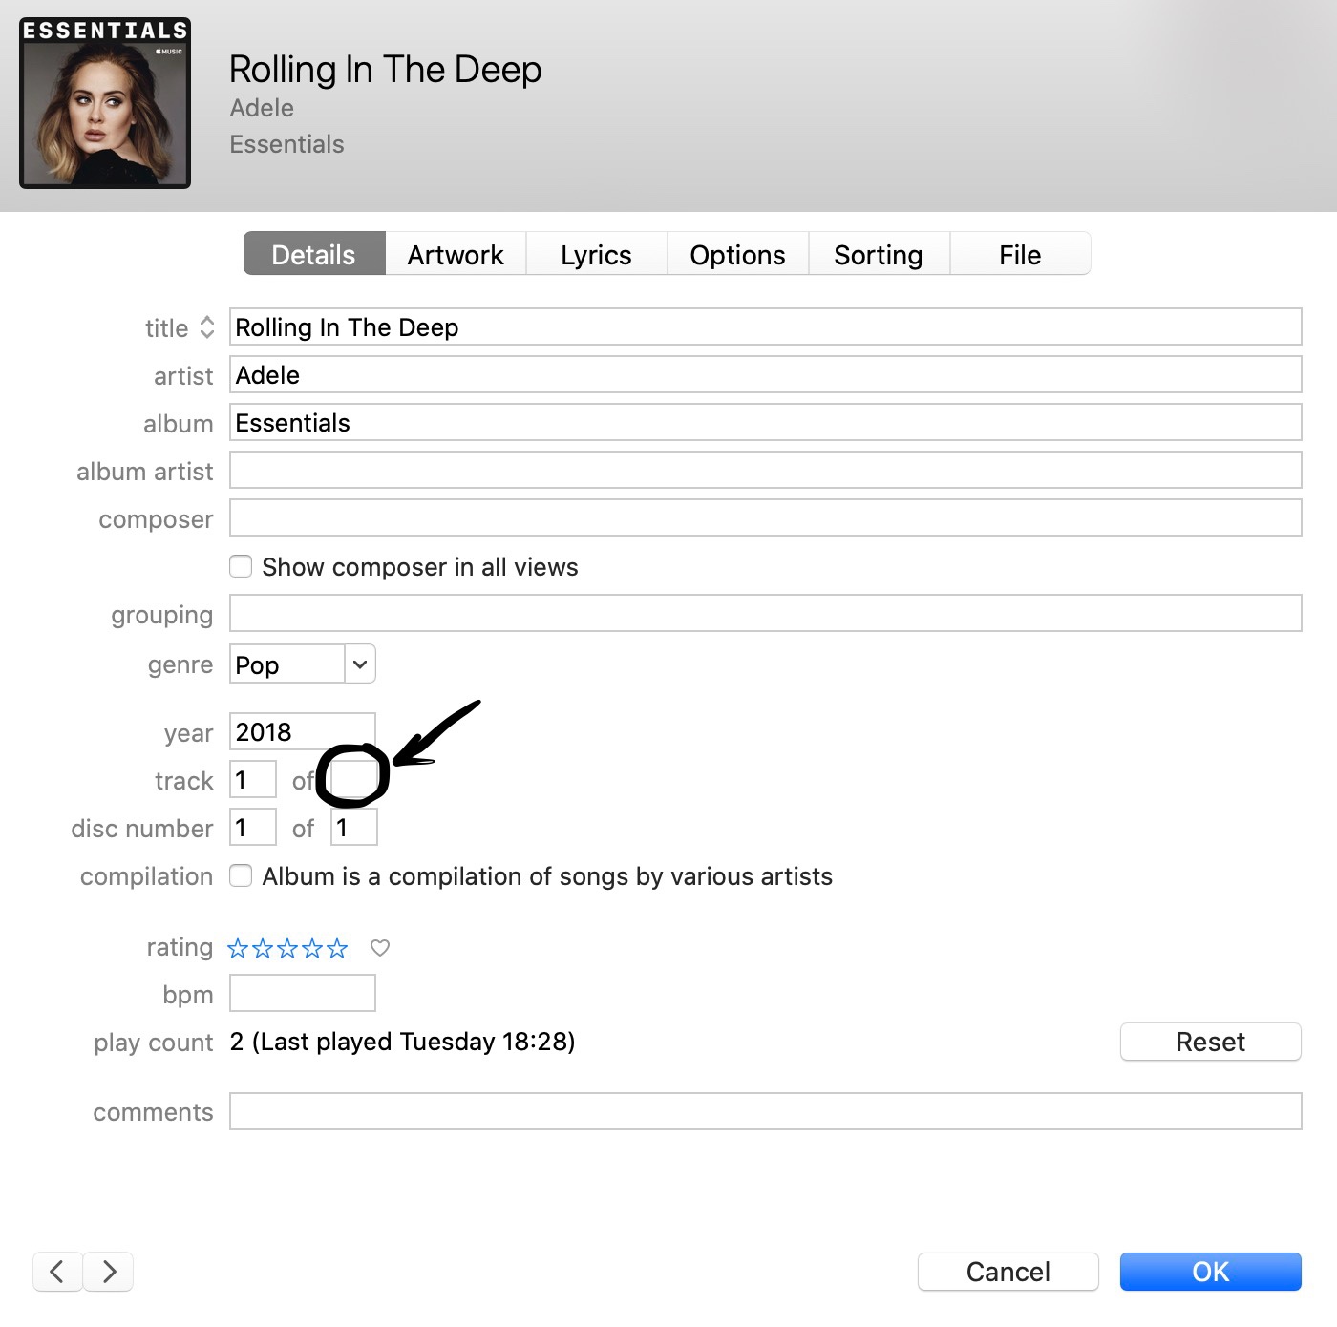Click the empty track total field
The height and width of the screenshot is (1327, 1337).
tap(353, 779)
